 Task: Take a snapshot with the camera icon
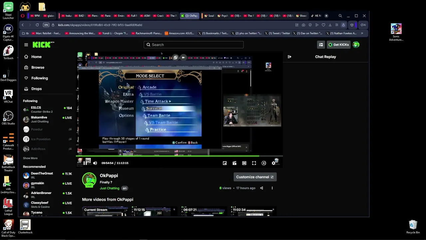pos(304,25)
